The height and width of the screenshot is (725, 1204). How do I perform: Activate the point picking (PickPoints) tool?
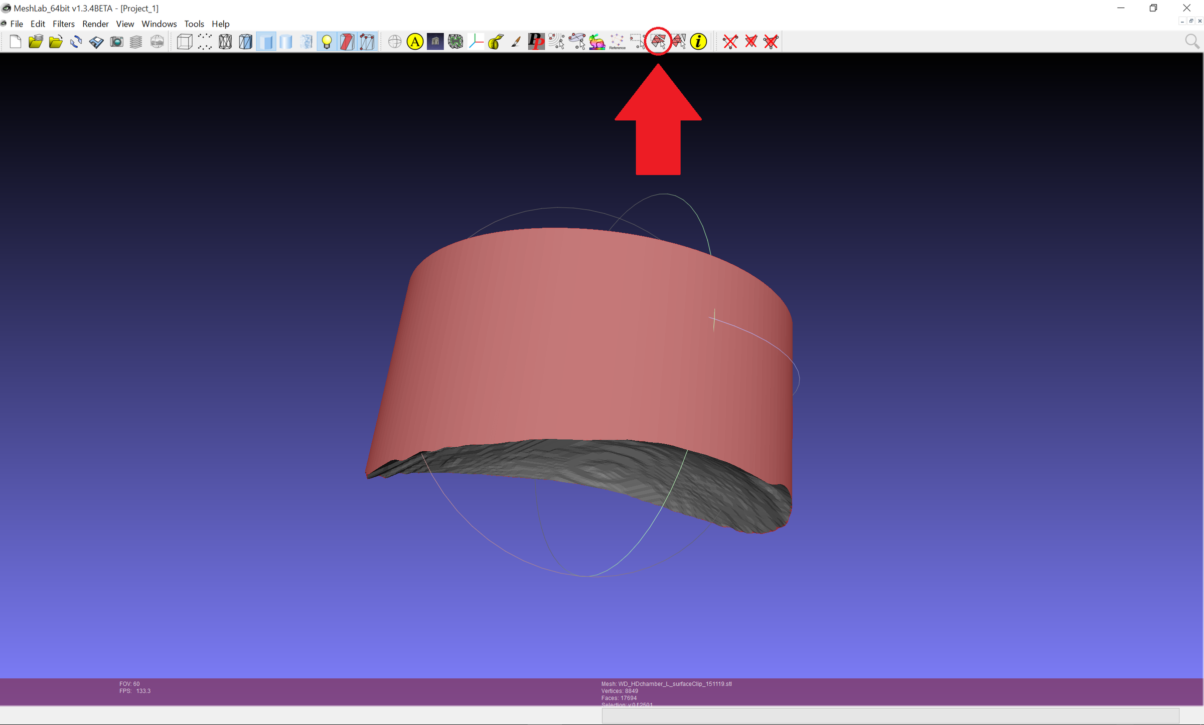point(536,42)
